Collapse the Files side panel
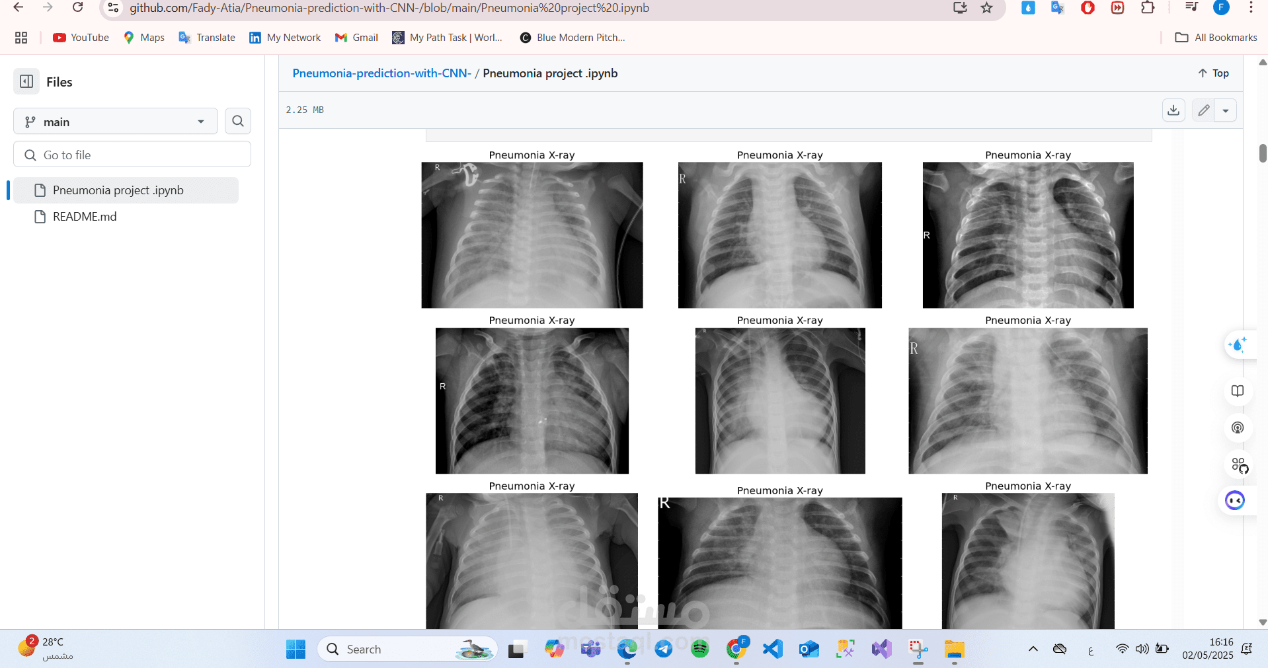Viewport: 1268px width, 668px height. (26, 81)
